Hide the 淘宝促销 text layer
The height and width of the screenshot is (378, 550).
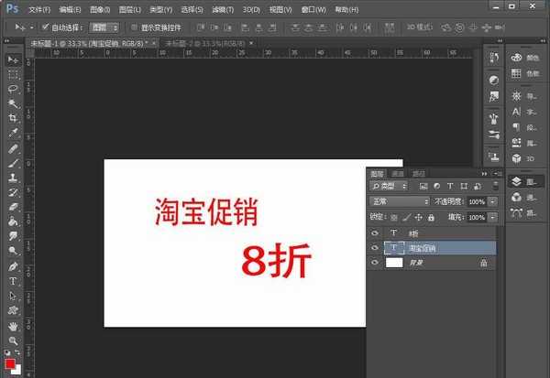[374, 248]
